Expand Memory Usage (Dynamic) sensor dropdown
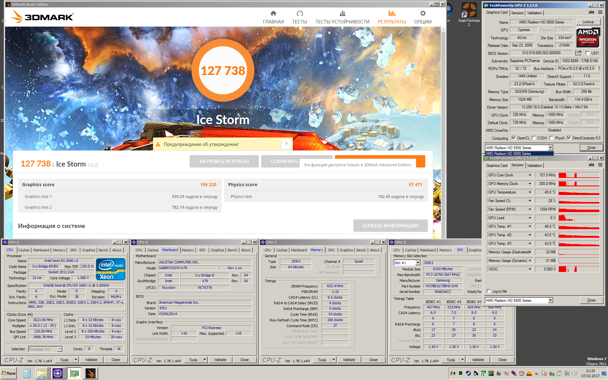 tap(530, 261)
